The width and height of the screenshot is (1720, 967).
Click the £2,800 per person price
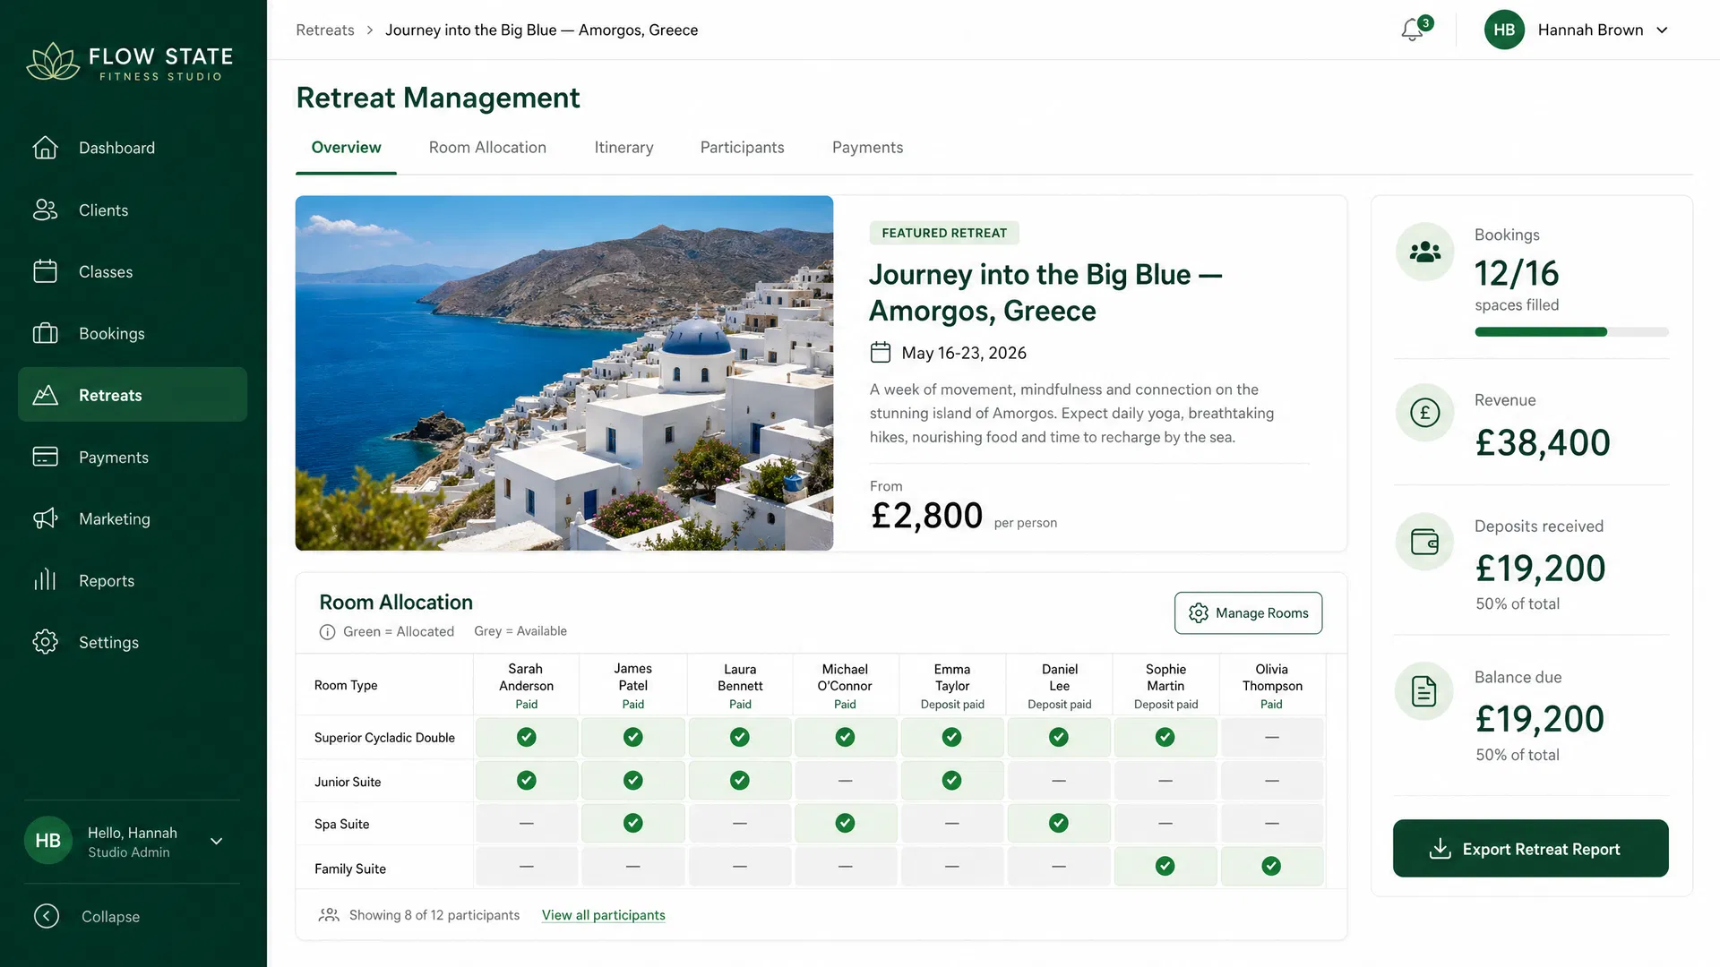(926, 516)
